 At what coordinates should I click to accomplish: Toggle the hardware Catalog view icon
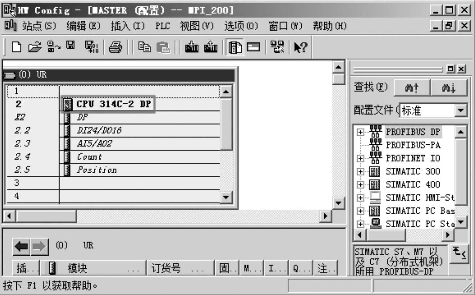(x=235, y=47)
